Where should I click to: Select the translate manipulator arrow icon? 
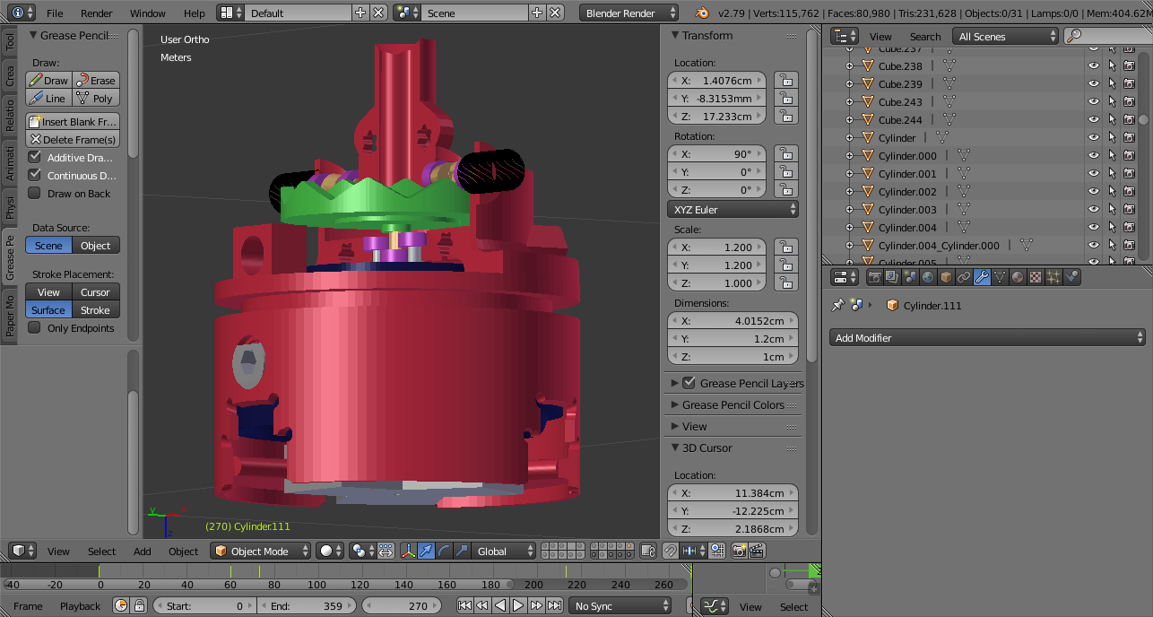[426, 551]
